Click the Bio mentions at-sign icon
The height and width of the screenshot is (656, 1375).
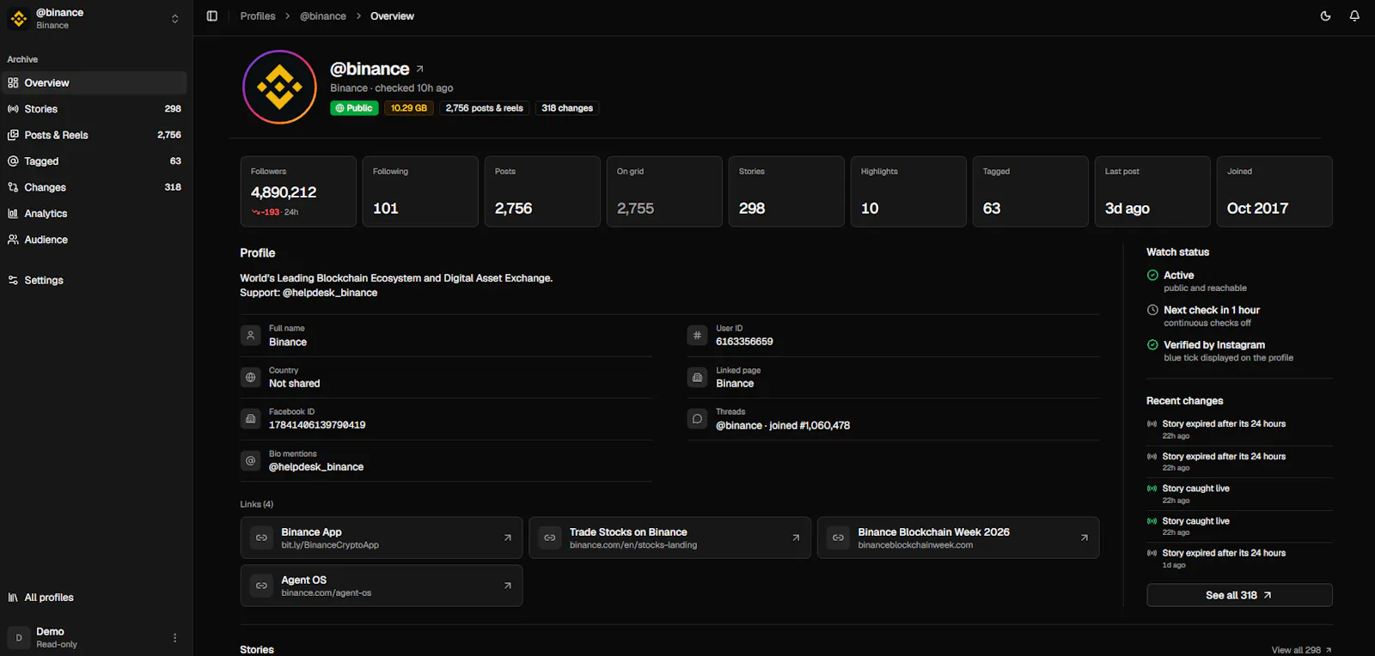click(250, 461)
